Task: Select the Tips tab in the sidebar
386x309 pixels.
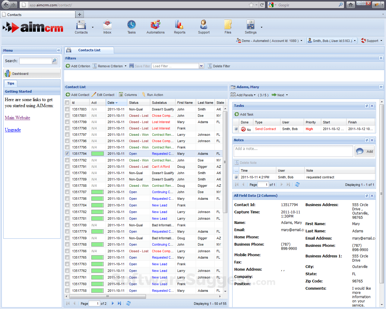Action: 11,83
